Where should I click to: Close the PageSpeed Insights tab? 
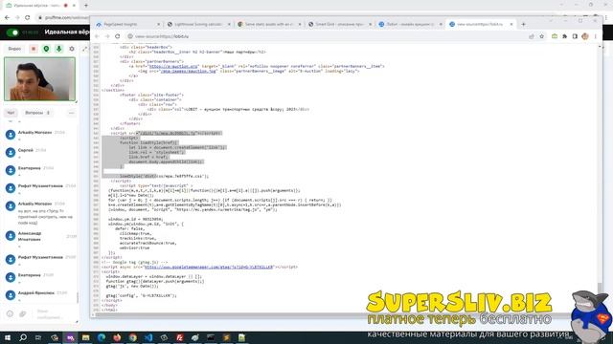158,24
